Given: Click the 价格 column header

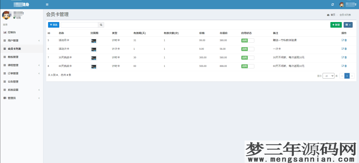Looking at the screenshot, I should pyautogui.click(x=202, y=33).
